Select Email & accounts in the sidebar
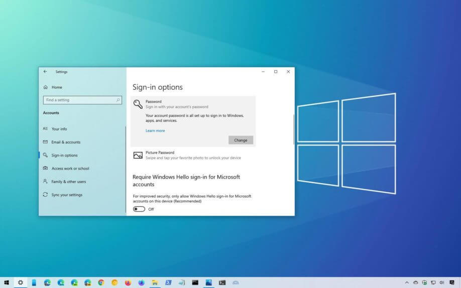 coord(65,142)
